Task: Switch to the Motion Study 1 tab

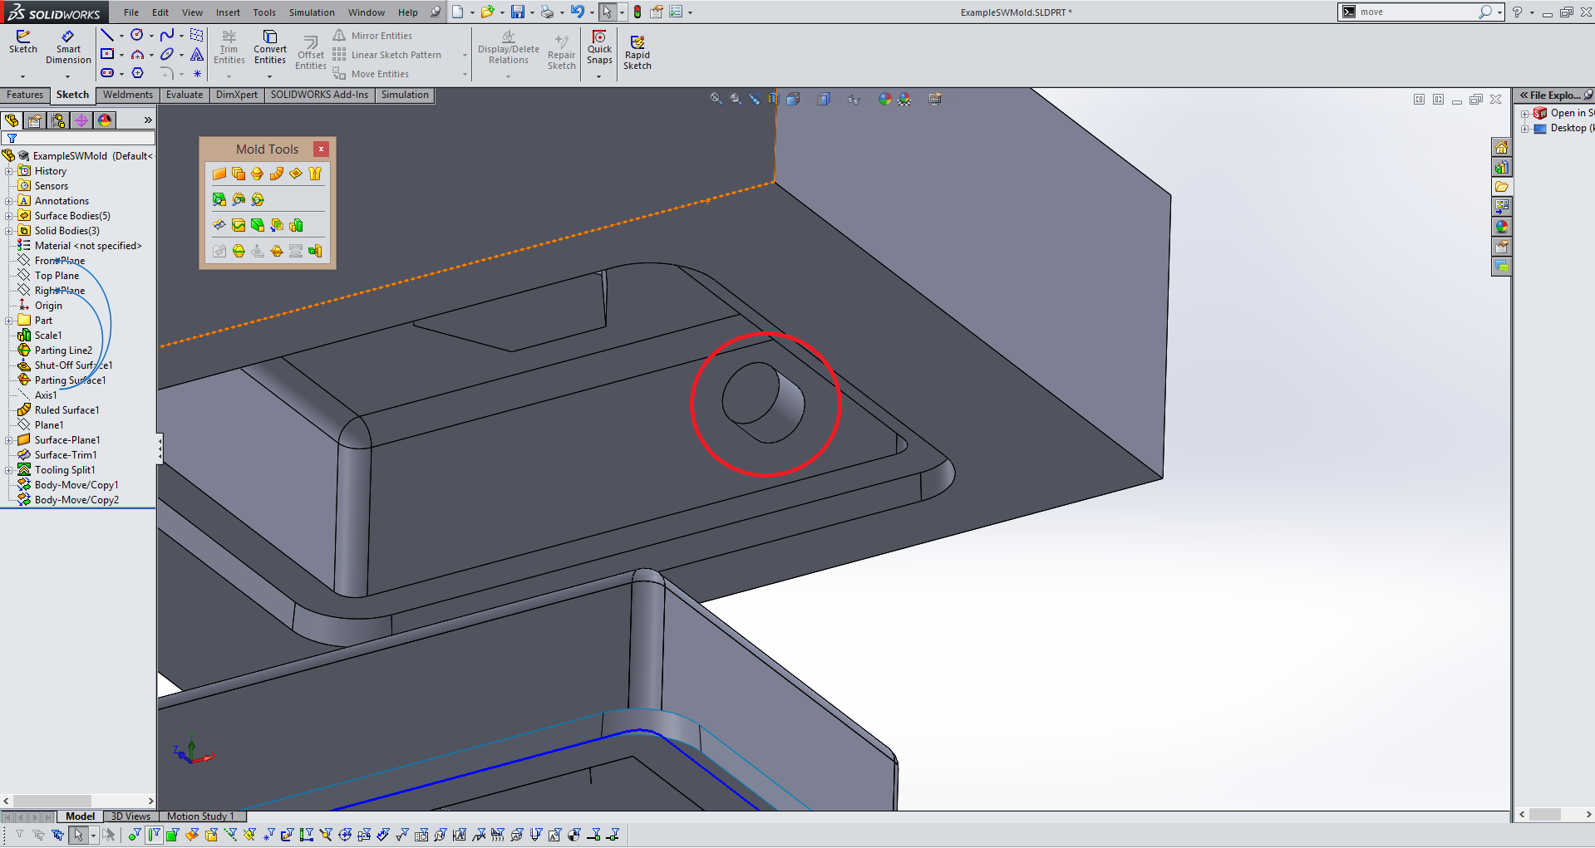Action: pos(201,816)
